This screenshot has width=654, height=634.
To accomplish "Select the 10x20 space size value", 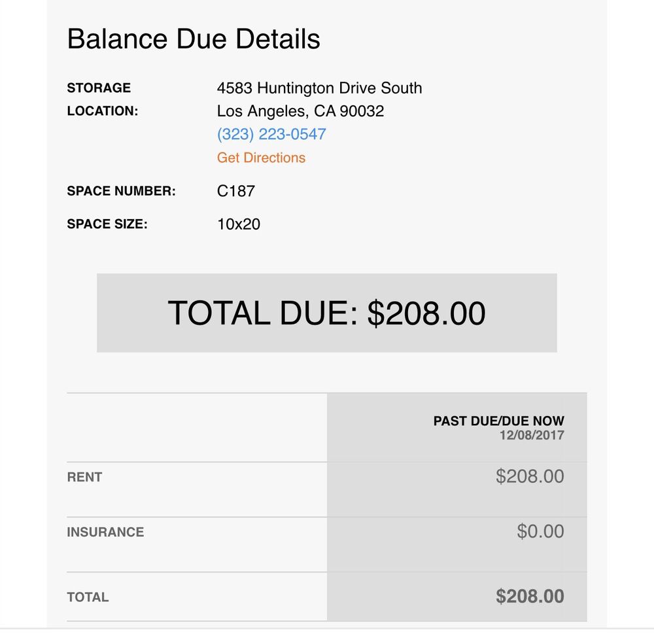I will (238, 224).
